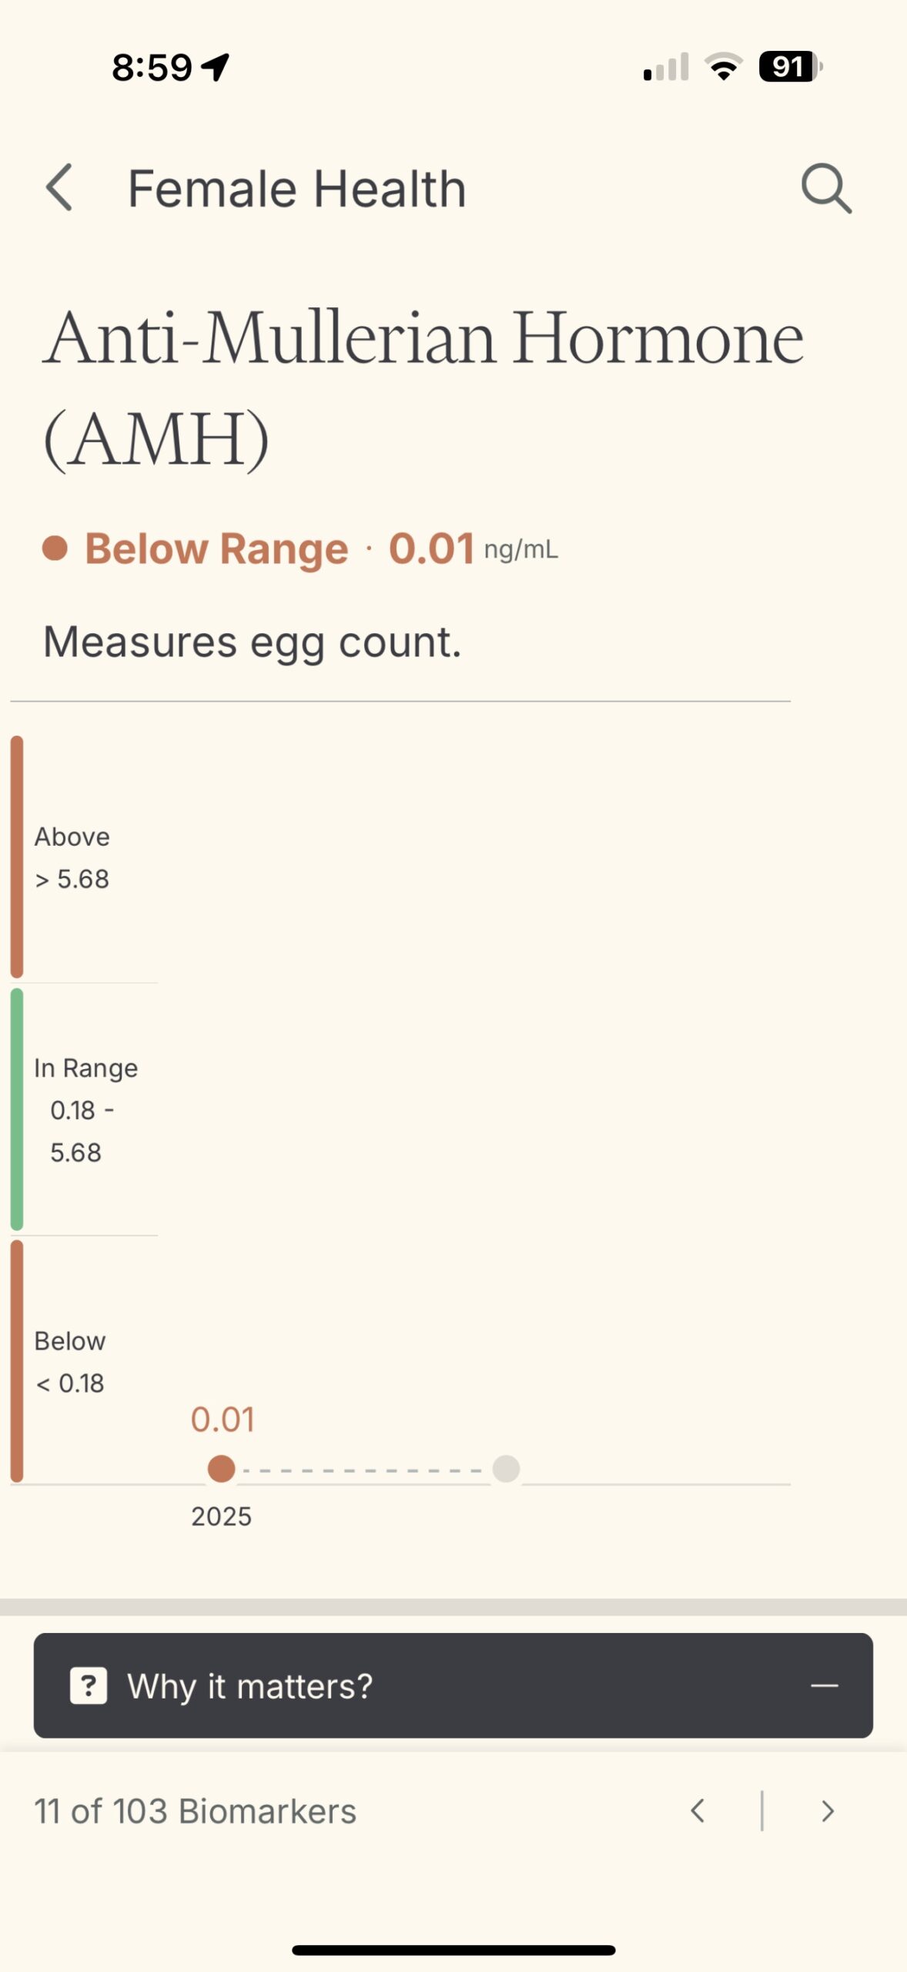Tap the green In Range bar

17,1109
